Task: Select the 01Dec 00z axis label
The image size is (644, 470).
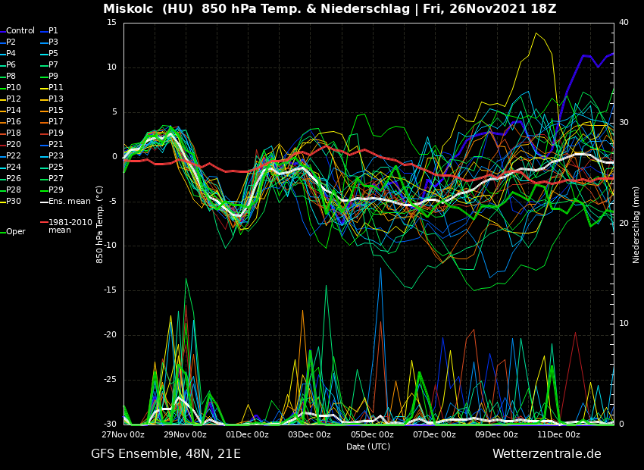Action: coord(248,435)
